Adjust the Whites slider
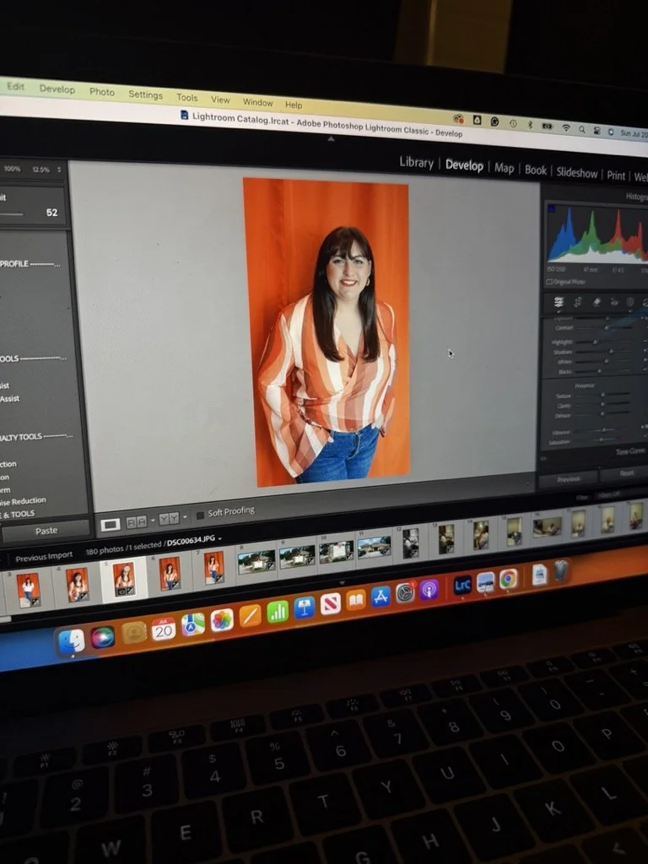The width and height of the screenshot is (648, 864). pyautogui.click(x=603, y=362)
